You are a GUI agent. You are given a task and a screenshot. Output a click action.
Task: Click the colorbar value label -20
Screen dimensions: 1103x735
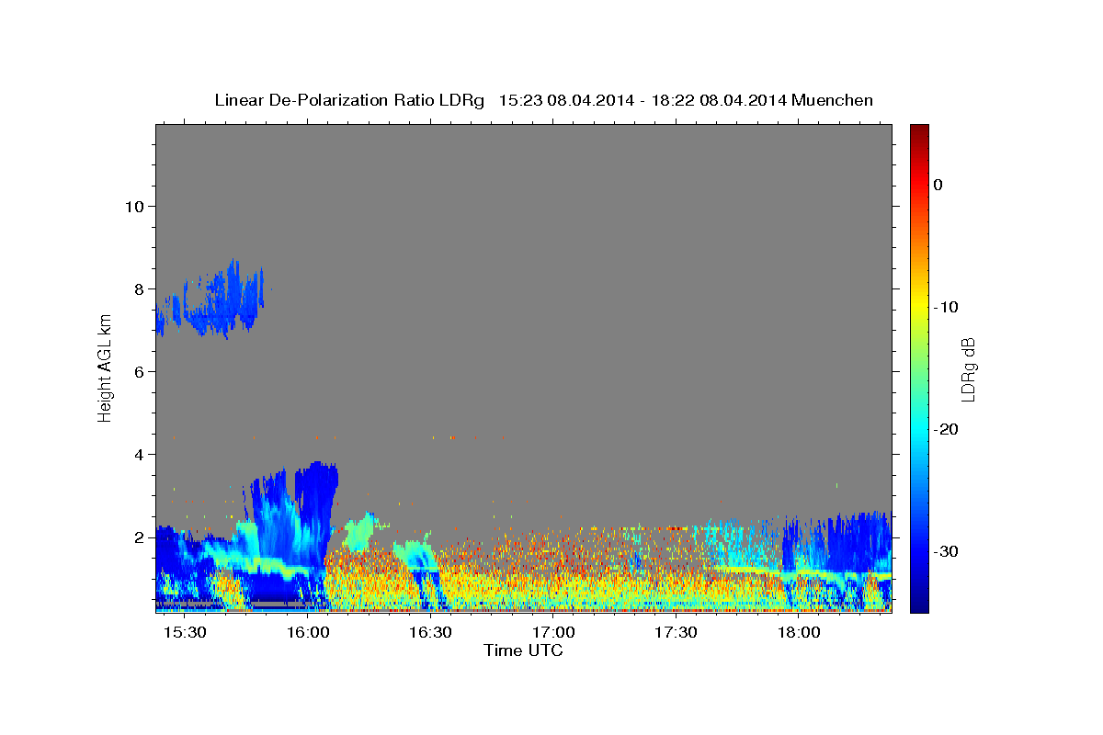click(x=947, y=429)
